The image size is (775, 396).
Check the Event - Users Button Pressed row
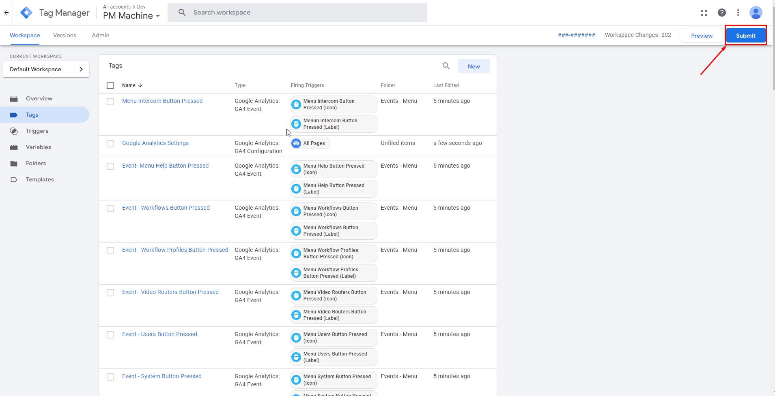pos(110,335)
